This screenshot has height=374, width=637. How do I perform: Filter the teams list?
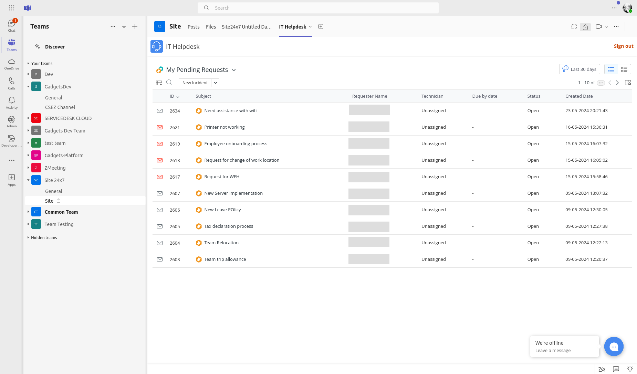pyautogui.click(x=124, y=26)
